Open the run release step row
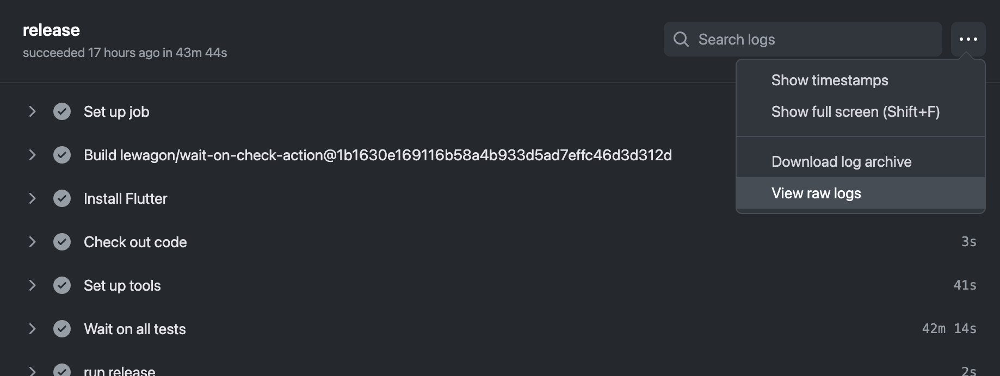Viewport: 1000px width, 376px height. click(x=119, y=371)
